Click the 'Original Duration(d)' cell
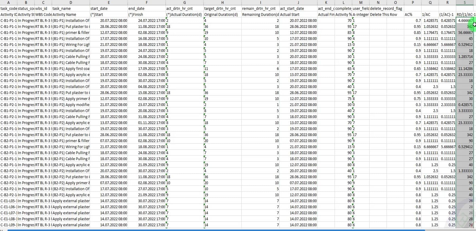Image resolution: width=476 pixels, height=231 pixels. [x=222, y=15]
